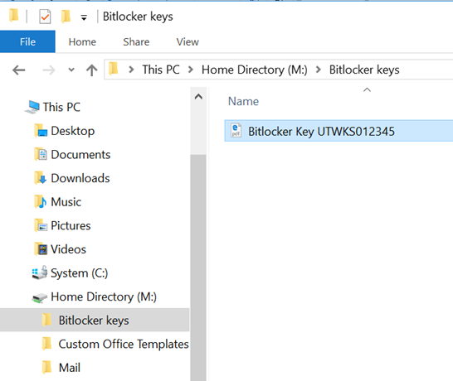The width and height of the screenshot is (453, 381).
Task: Sort files by Name column header
Action: tap(243, 101)
